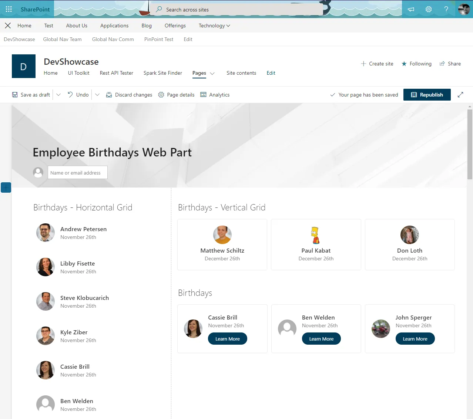Click Learn More for Ben Welden
473x419 pixels.
coord(321,339)
